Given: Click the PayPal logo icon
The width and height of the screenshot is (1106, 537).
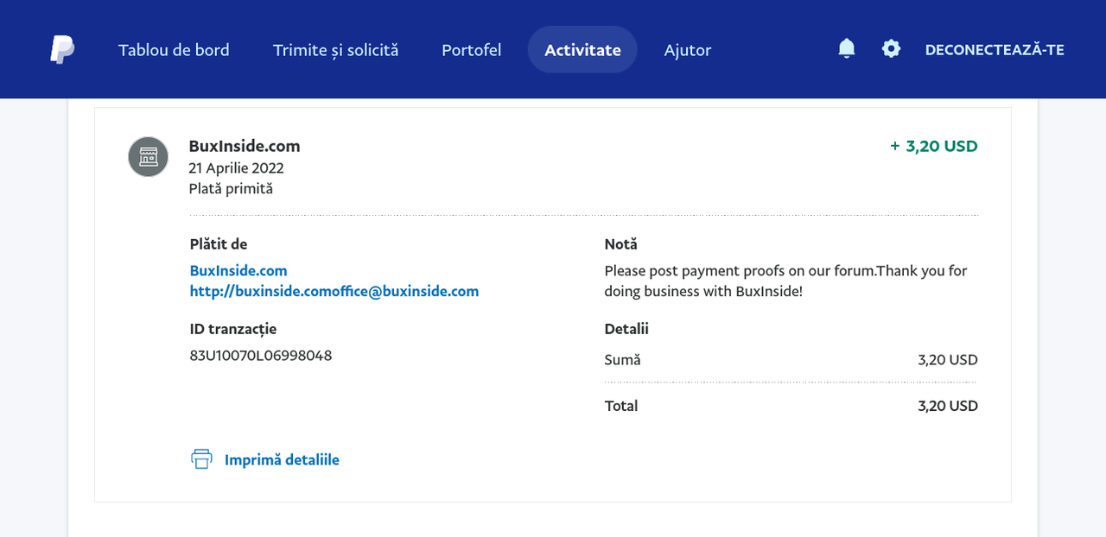Looking at the screenshot, I should click(x=62, y=49).
